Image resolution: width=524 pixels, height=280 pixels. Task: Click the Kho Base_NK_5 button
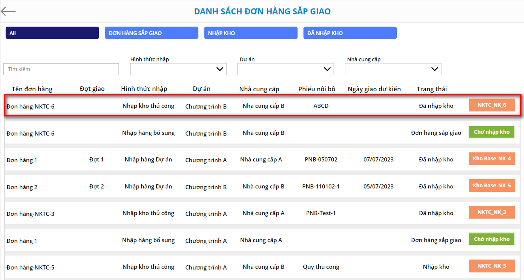[492, 186]
